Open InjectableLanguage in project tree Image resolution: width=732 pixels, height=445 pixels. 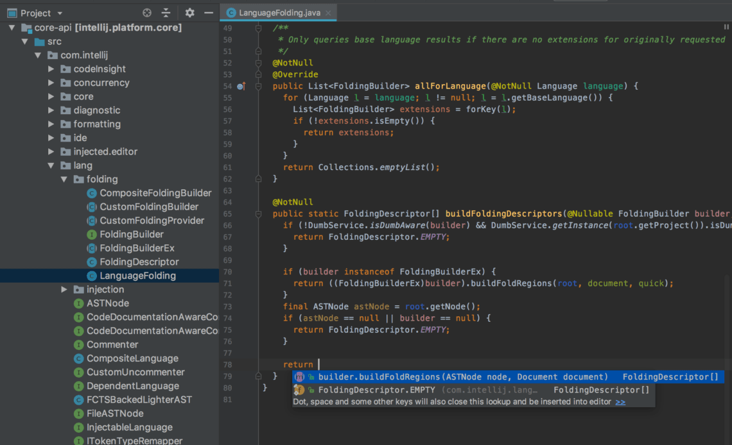[x=129, y=427]
